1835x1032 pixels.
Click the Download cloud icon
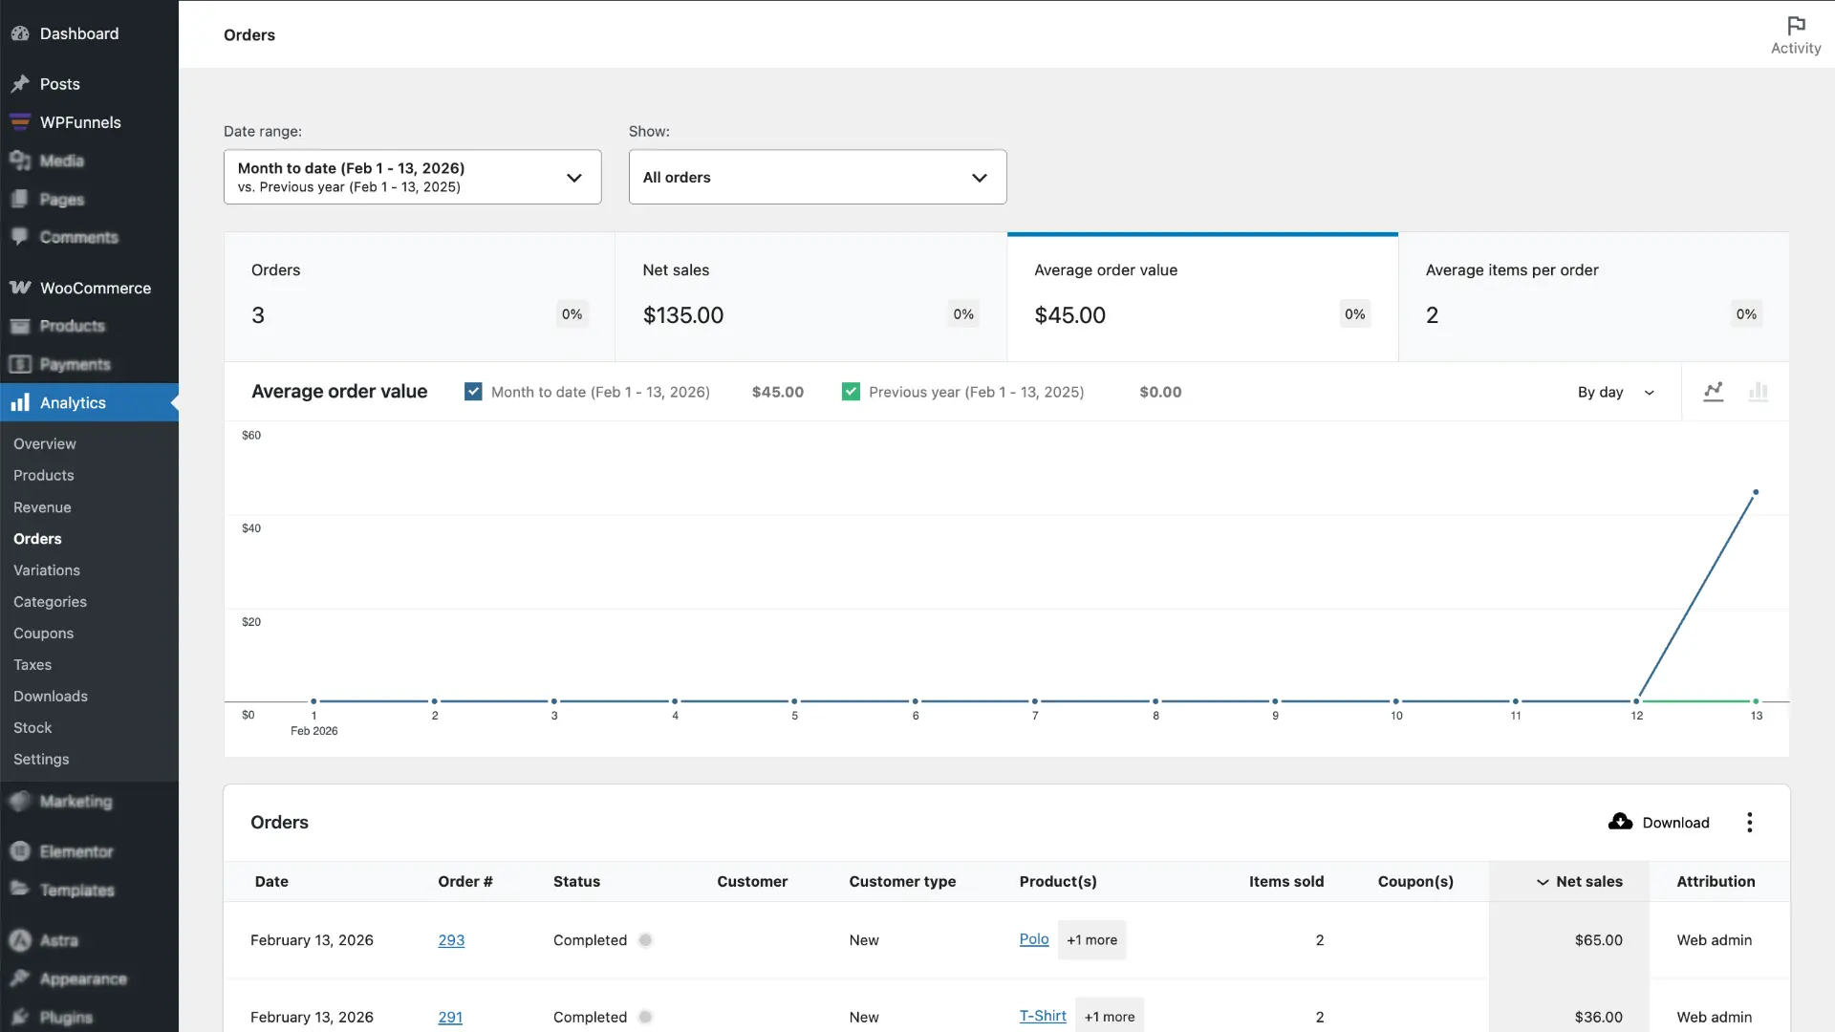coord(1621,822)
